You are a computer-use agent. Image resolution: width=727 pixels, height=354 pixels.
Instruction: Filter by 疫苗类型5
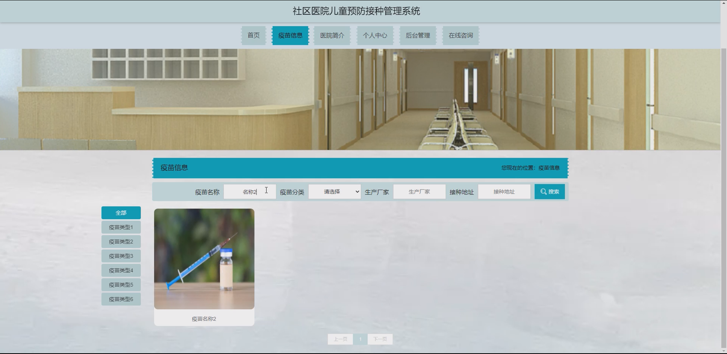(x=121, y=285)
